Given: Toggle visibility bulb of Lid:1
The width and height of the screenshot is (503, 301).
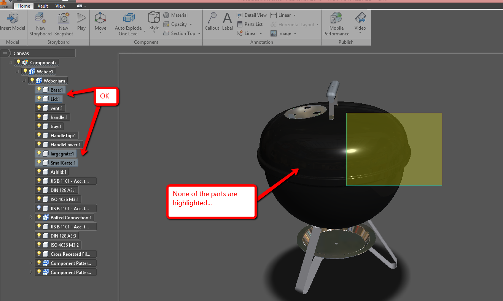Looking at the screenshot, I should [39, 99].
